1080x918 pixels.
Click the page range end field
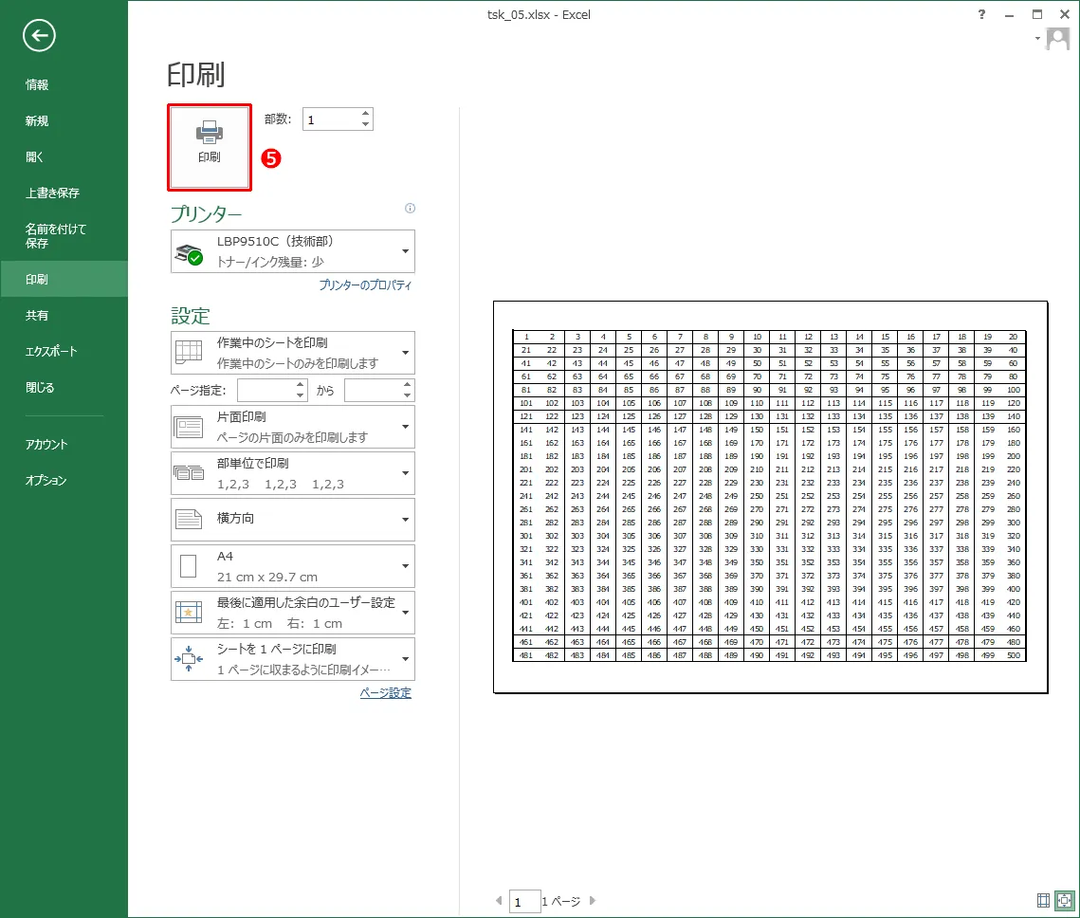(x=373, y=391)
